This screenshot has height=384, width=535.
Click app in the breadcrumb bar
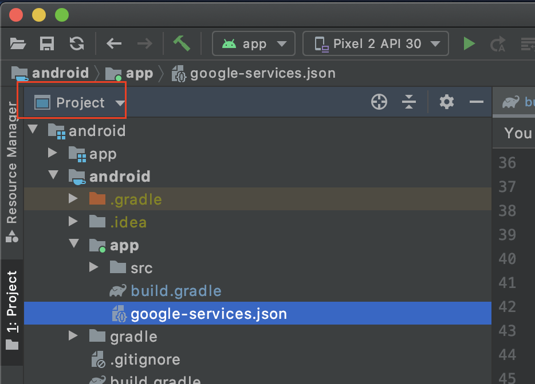pos(140,74)
